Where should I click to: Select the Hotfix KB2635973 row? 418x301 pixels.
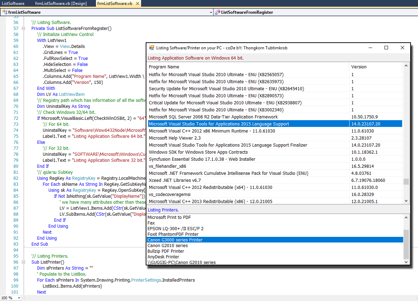pos(275,81)
